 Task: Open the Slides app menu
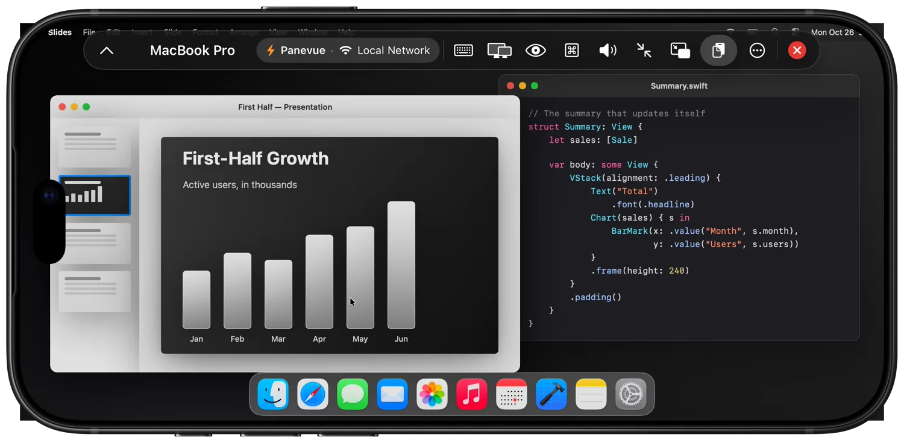[x=60, y=33]
